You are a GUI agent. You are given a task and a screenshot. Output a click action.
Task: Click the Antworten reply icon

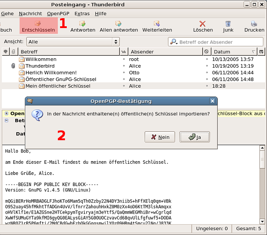pyautogui.click(x=83, y=24)
